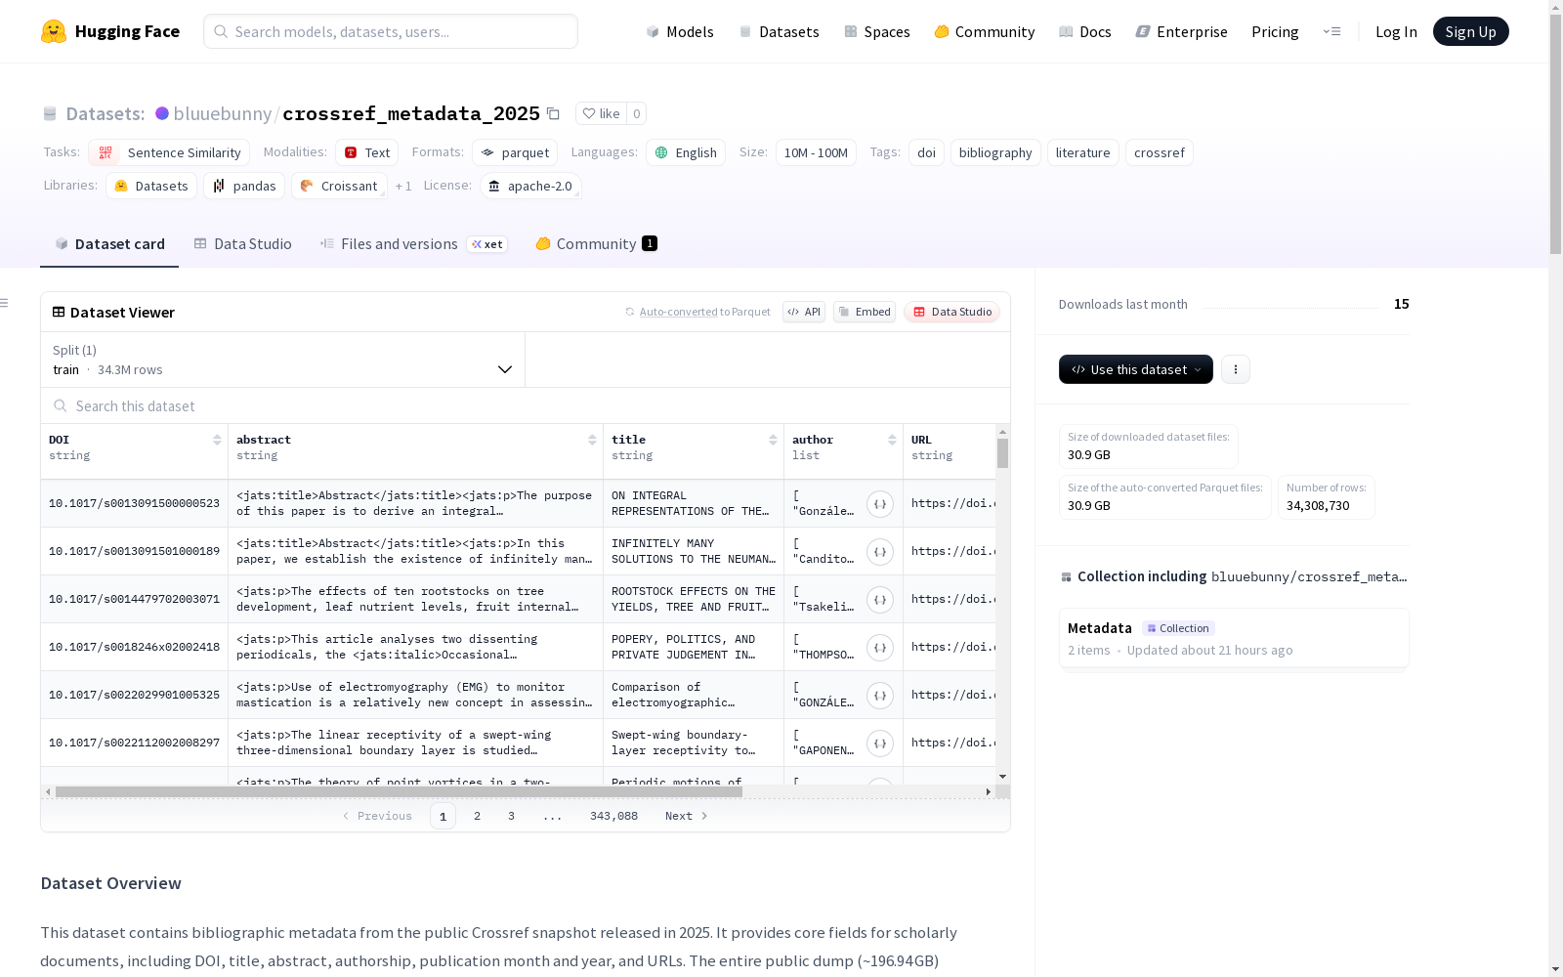
Task: Like this dataset
Action: (601, 113)
